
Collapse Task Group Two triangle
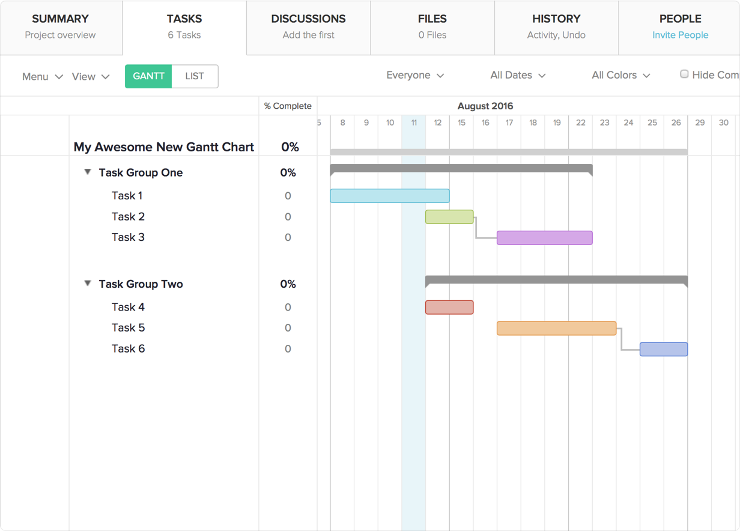click(x=88, y=284)
